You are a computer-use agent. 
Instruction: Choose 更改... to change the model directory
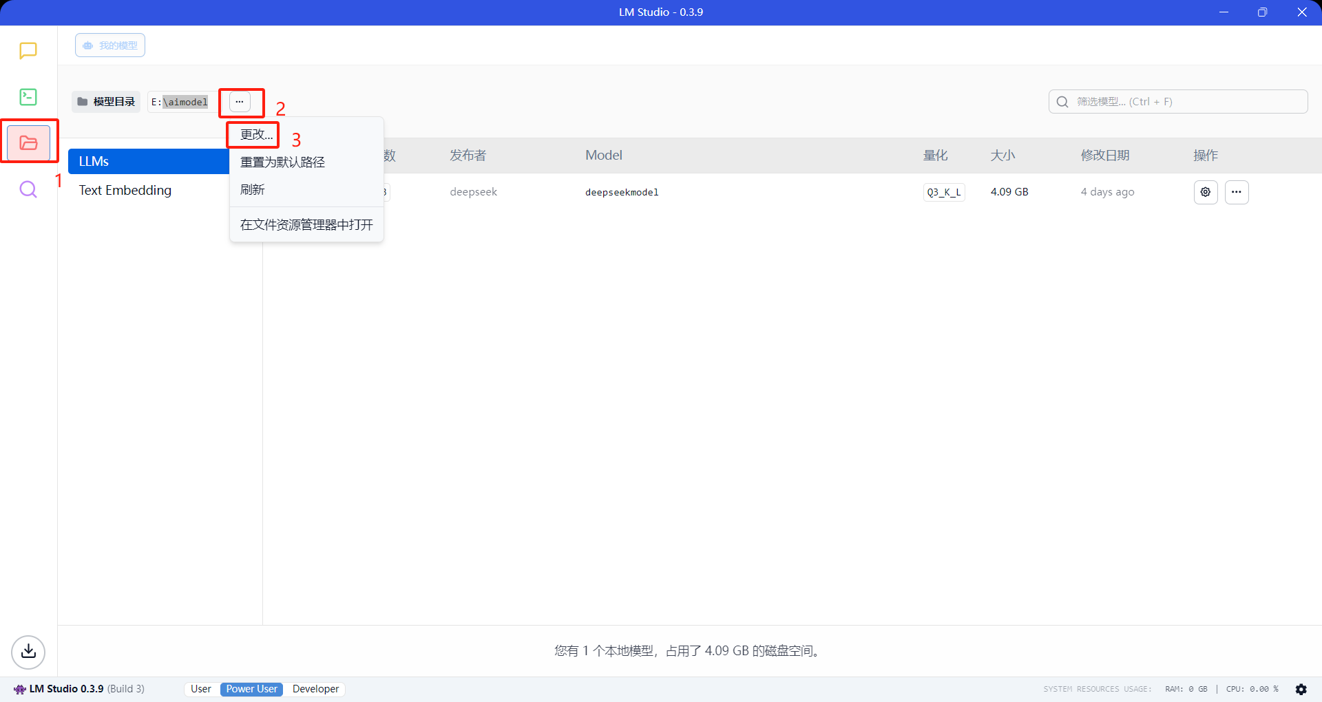256,135
